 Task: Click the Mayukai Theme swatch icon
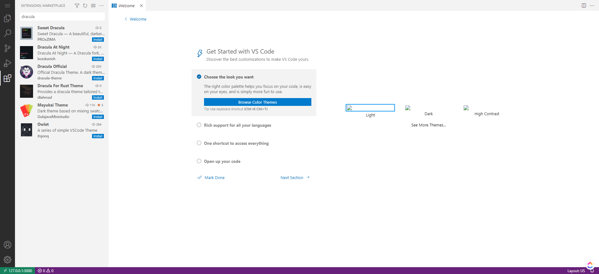pyautogui.click(x=27, y=111)
